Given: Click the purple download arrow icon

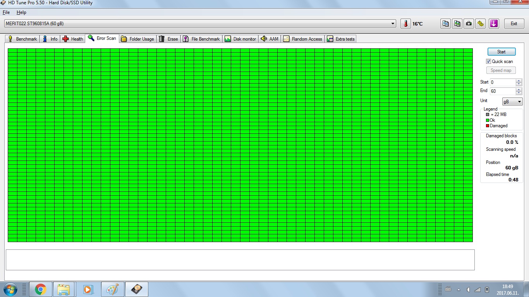Looking at the screenshot, I should (494, 24).
